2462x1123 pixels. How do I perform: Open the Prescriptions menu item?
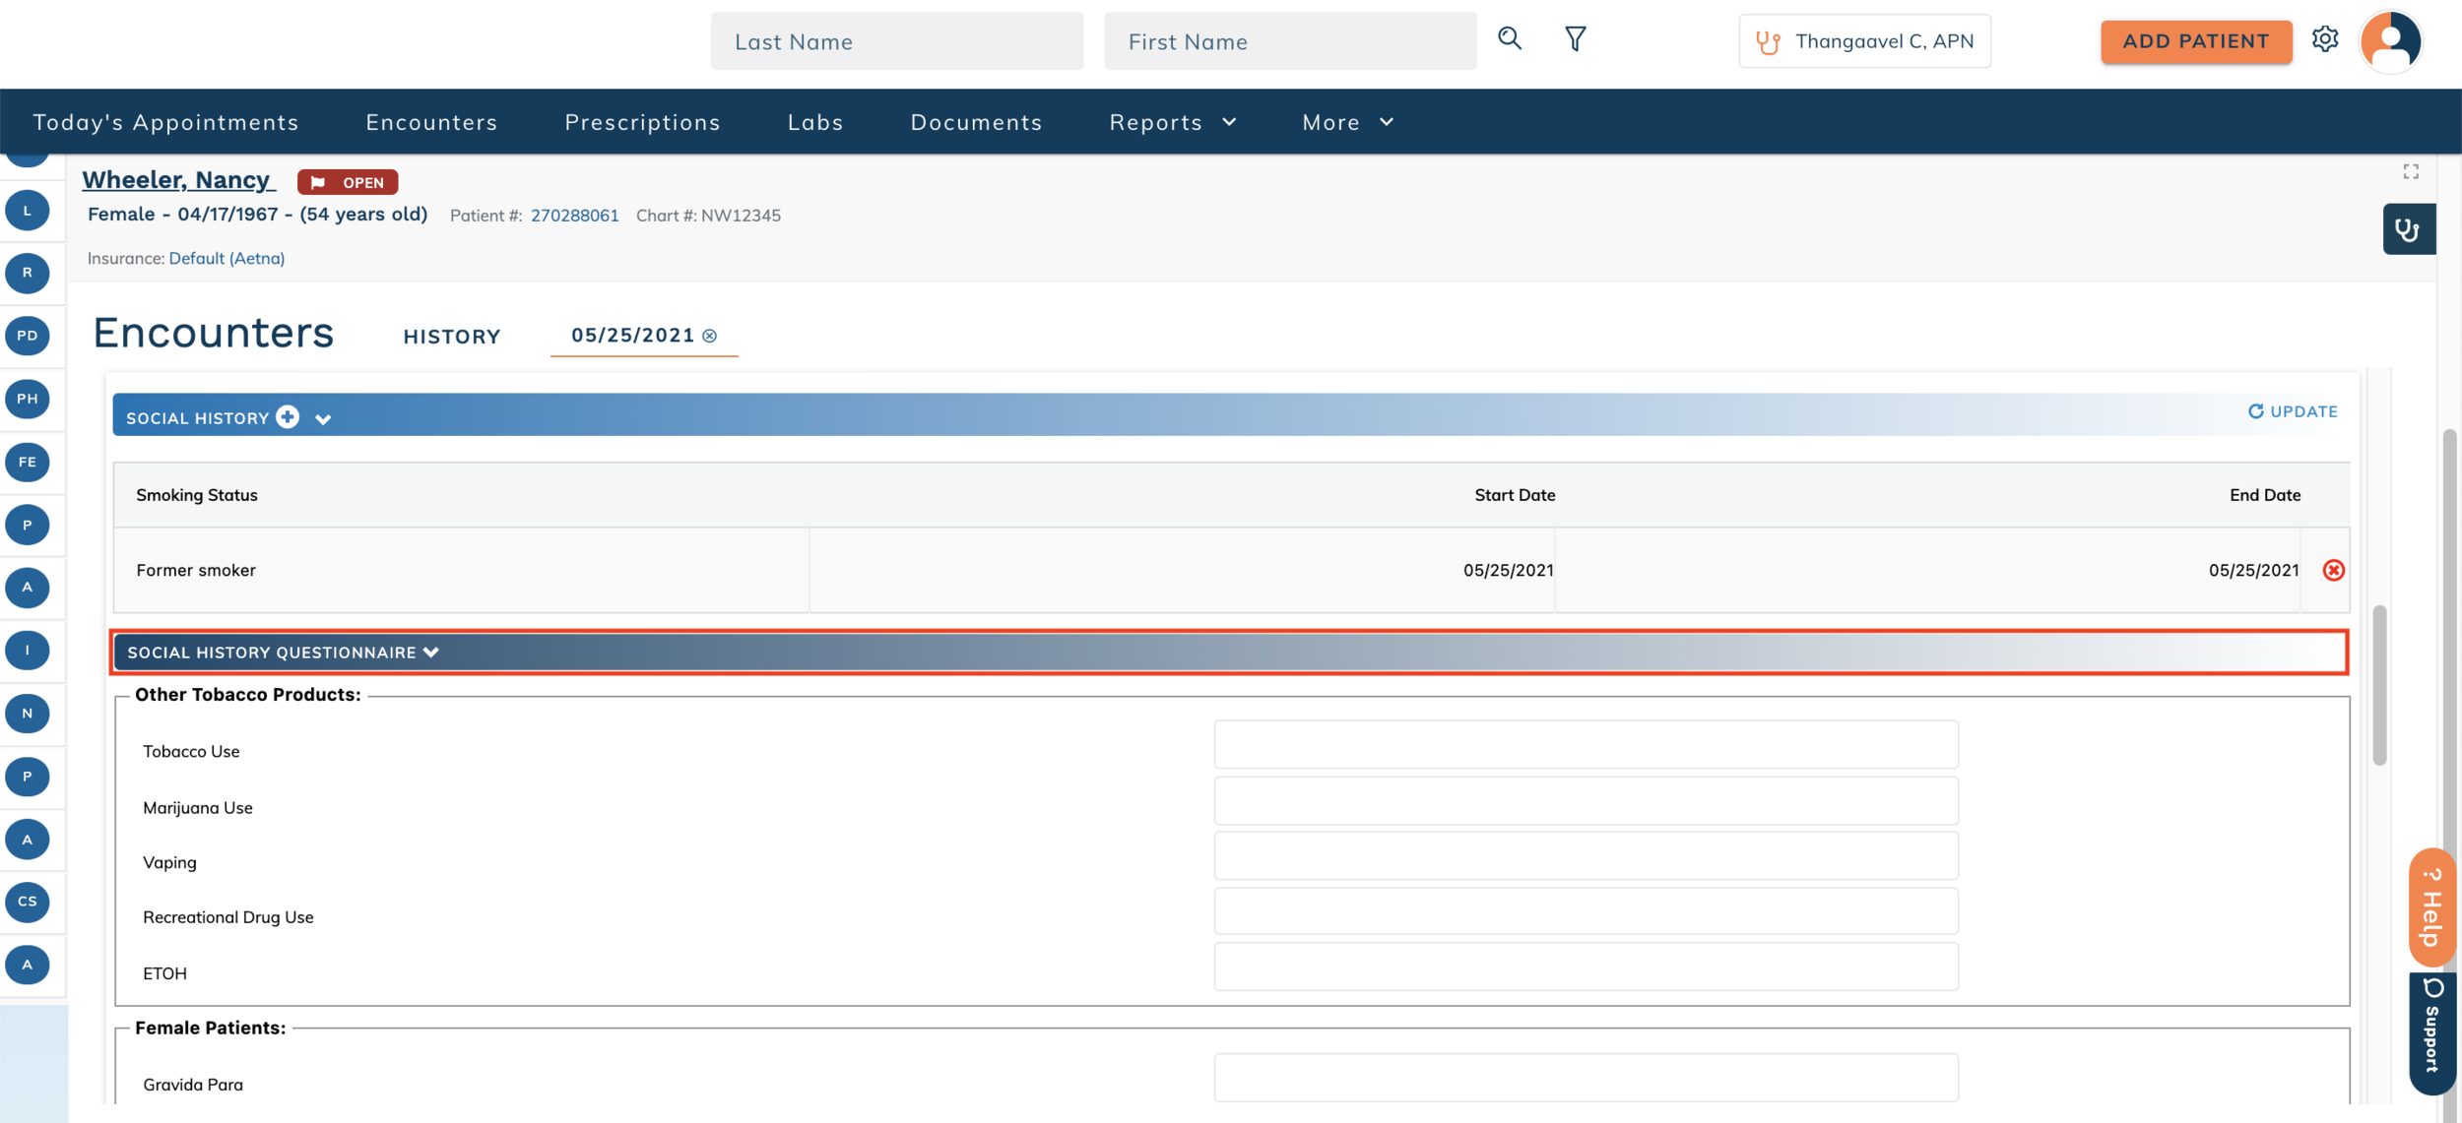point(642,122)
